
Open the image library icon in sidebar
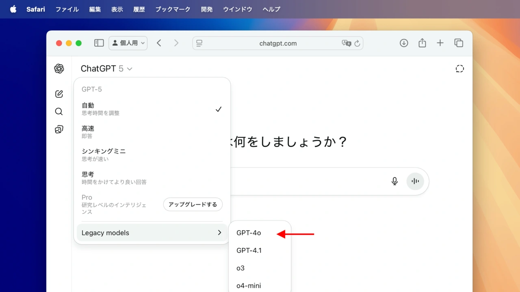click(59, 129)
